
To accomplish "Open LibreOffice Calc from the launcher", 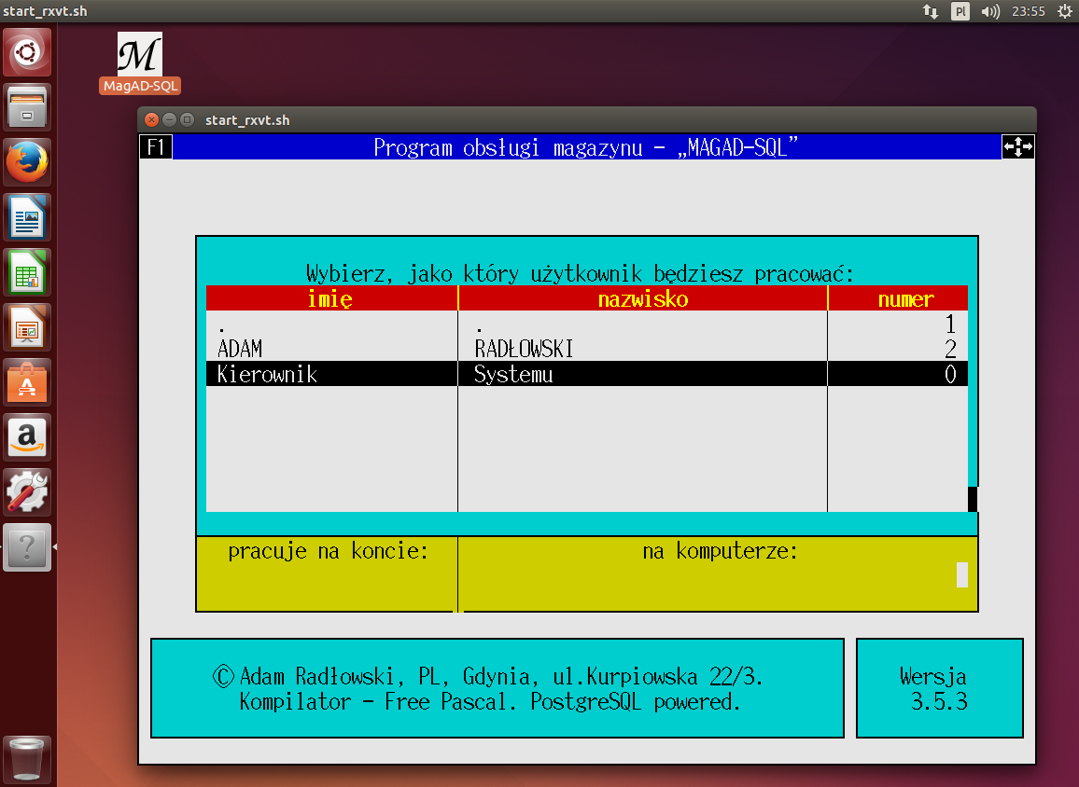I will coord(27,271).
